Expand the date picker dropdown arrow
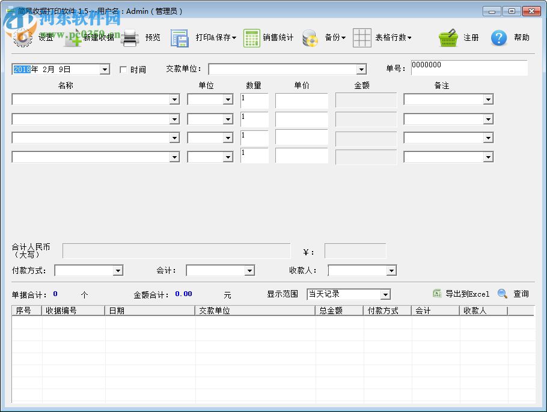 tap(105, 69)
